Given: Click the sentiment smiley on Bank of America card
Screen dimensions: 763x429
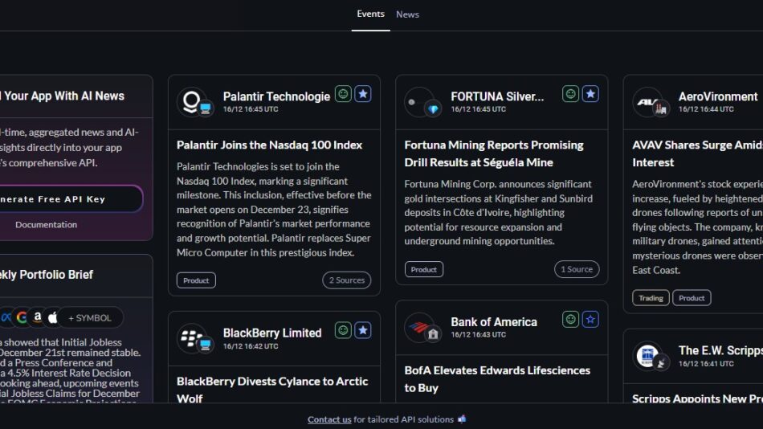Looking at the screenshot, I should click(571, 319).
